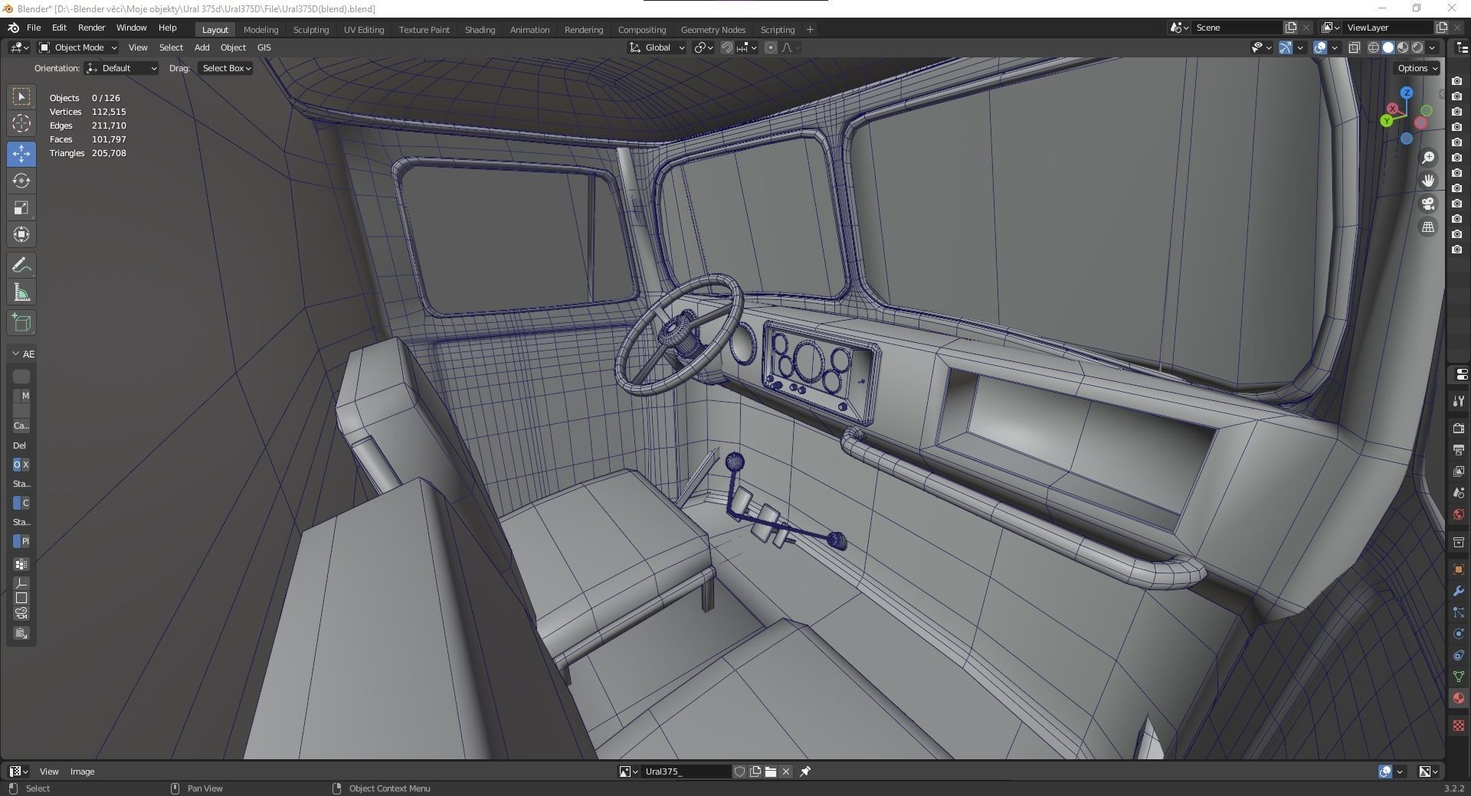Toggle proportional editing
This screenshot has height=796, width=1471.
pyautogui.click(x=771, y=47)
